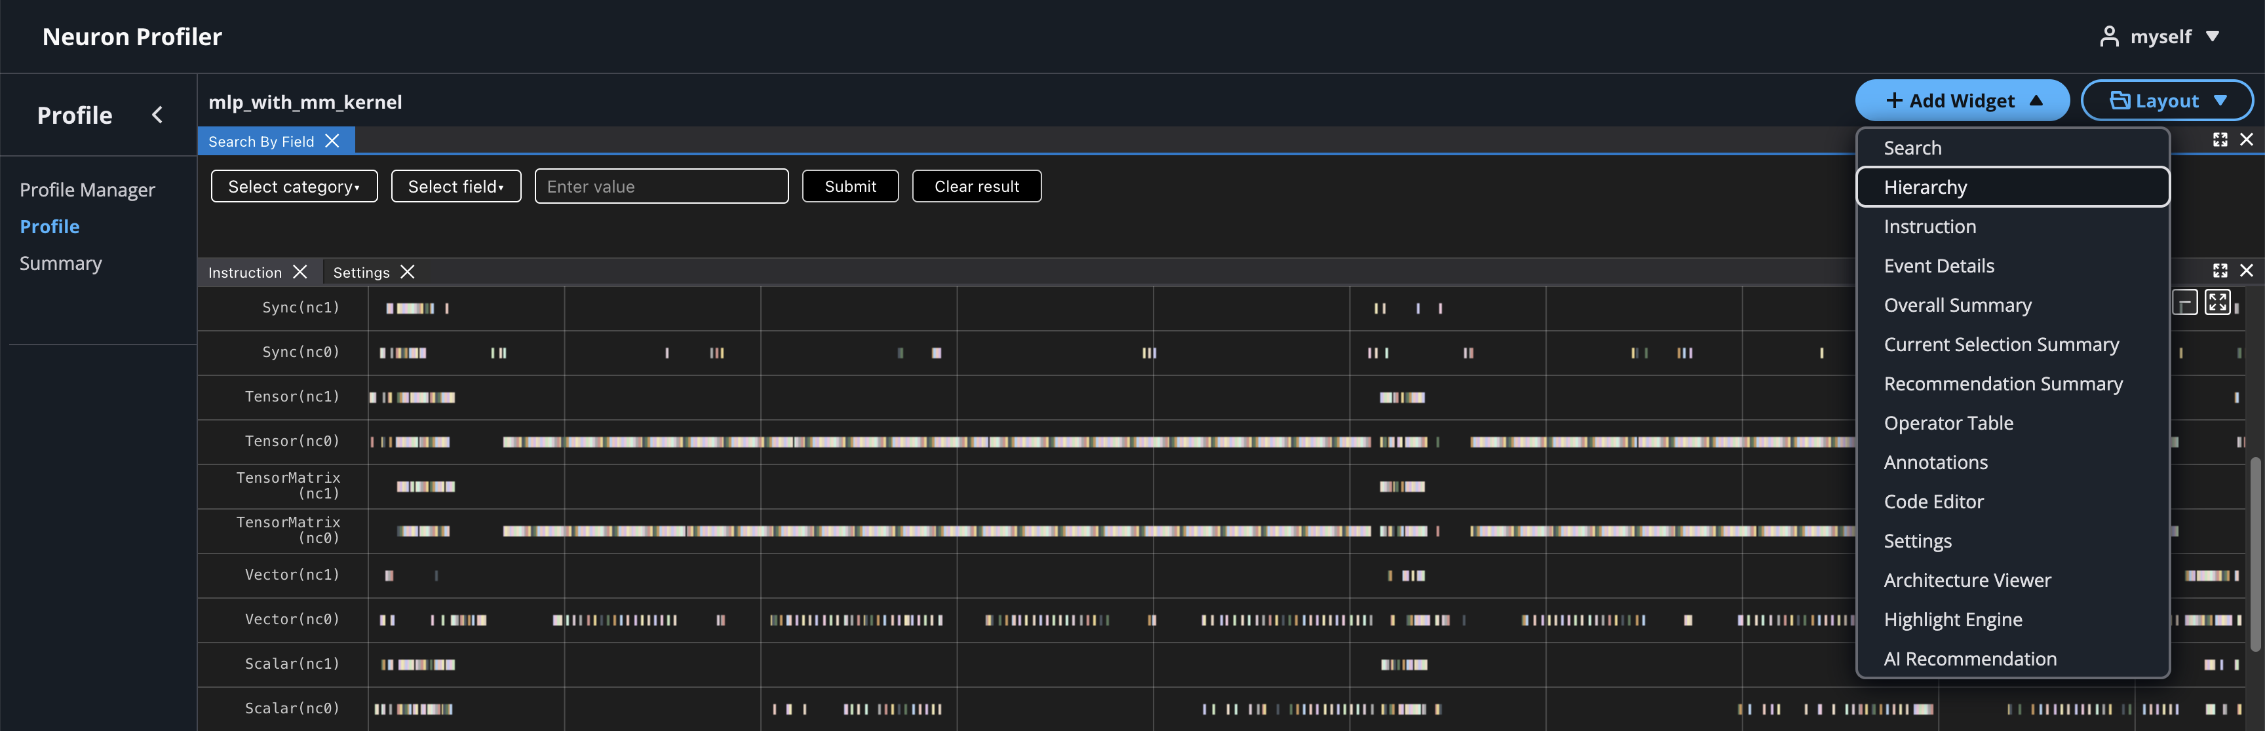
Task: Close the Search By Field tab
Action: pyautogui.click(x=332, y=141)
